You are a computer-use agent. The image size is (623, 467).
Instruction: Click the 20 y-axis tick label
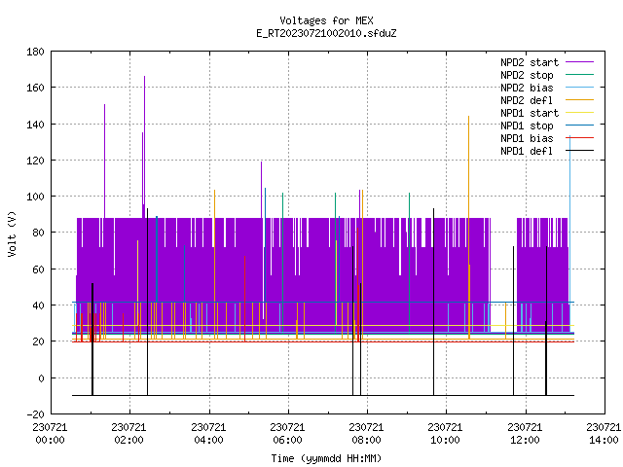click(38, 341)
